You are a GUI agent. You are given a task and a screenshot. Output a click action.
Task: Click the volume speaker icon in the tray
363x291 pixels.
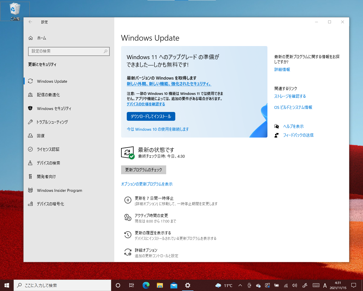(295, 285)
